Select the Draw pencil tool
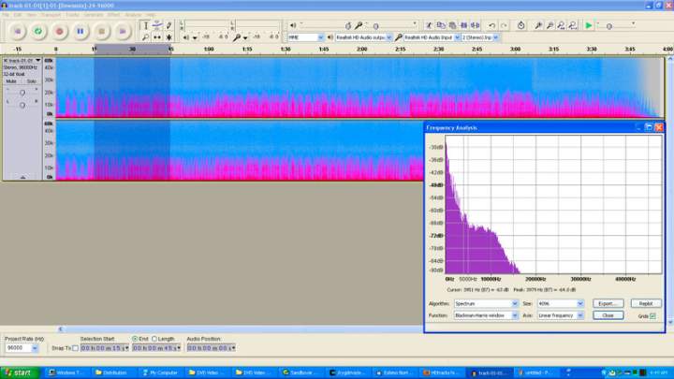Viewport: 674px width, 379px height. (x=168, y=26)
